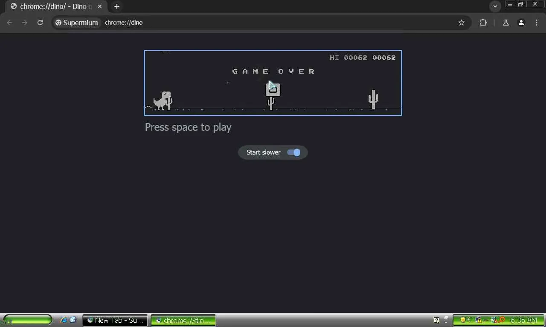546x327 pixels.
Task: Click the 6:35 AM clock
Action: point(524,320)
